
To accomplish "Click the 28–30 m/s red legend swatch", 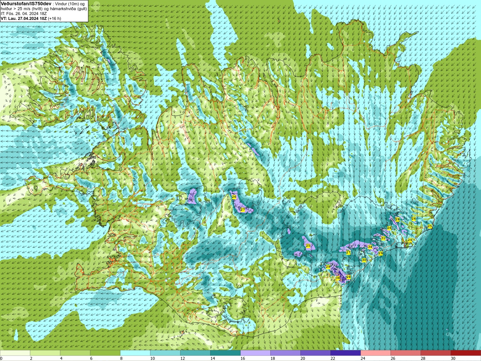I will click(436, 353).
